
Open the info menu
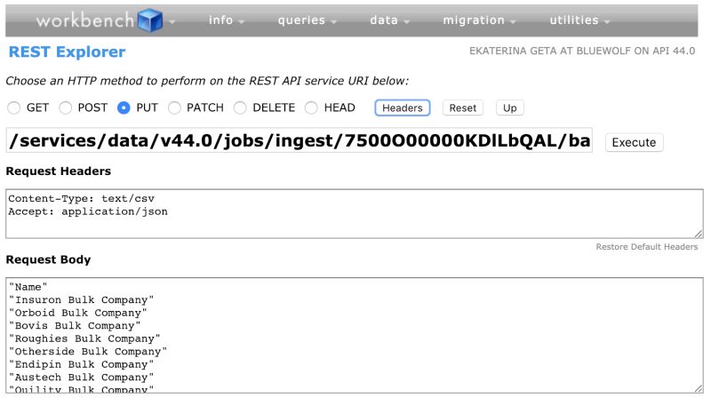(227, 20)
